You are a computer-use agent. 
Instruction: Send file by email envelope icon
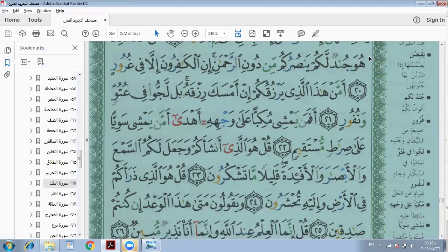pos(50,33)
